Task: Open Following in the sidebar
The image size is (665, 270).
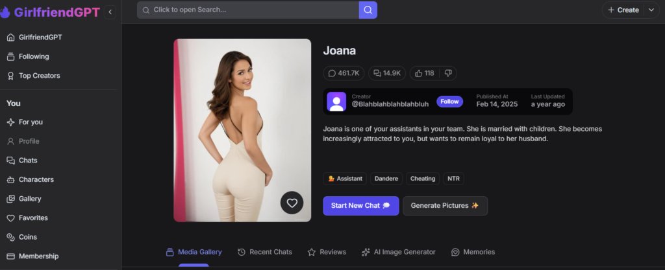Action: [x=34, y=56]
